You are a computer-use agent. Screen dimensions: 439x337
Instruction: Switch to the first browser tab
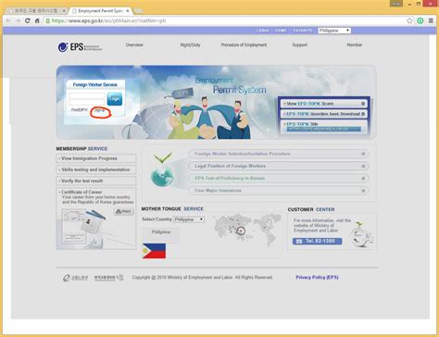point(36,11)
